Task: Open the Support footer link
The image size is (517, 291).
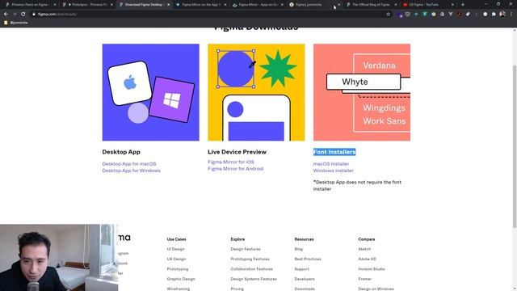Action: click(301, 269)
